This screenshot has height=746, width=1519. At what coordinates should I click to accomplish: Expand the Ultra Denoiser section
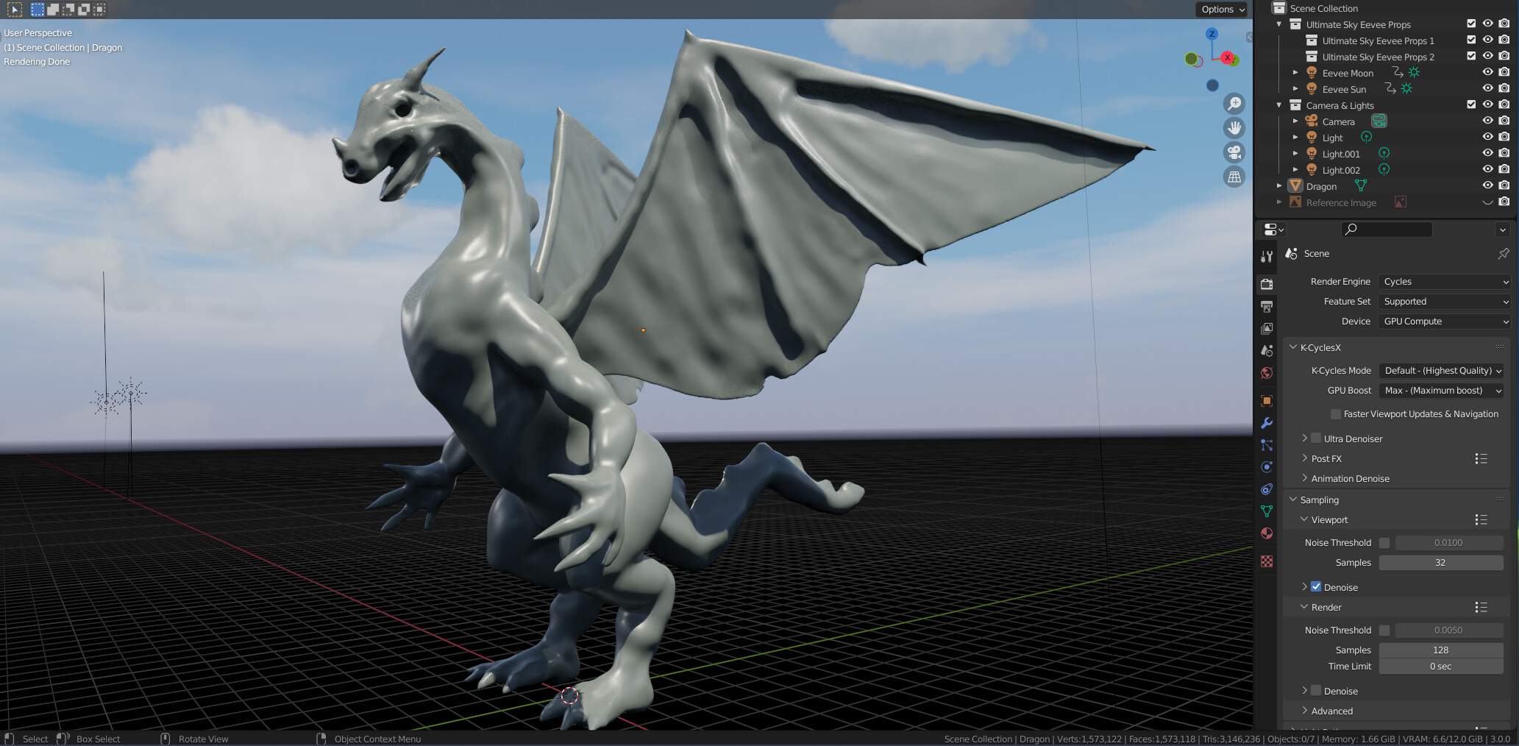click(1306, 438)
